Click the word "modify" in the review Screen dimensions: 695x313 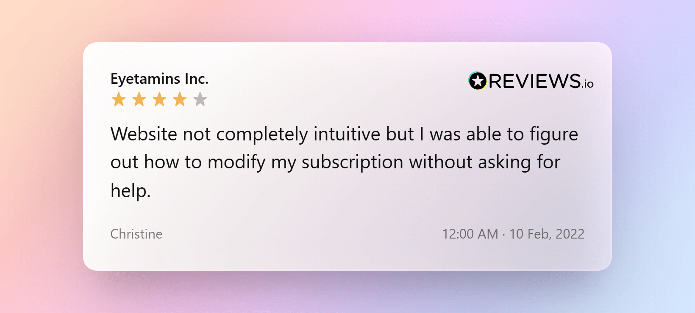coord(236,162)
